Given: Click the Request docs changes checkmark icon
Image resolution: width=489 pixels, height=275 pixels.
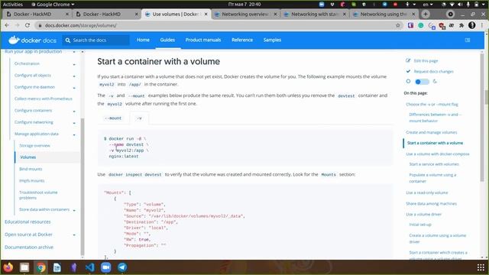Looking at the screenshot, I should tap(408, 71).
